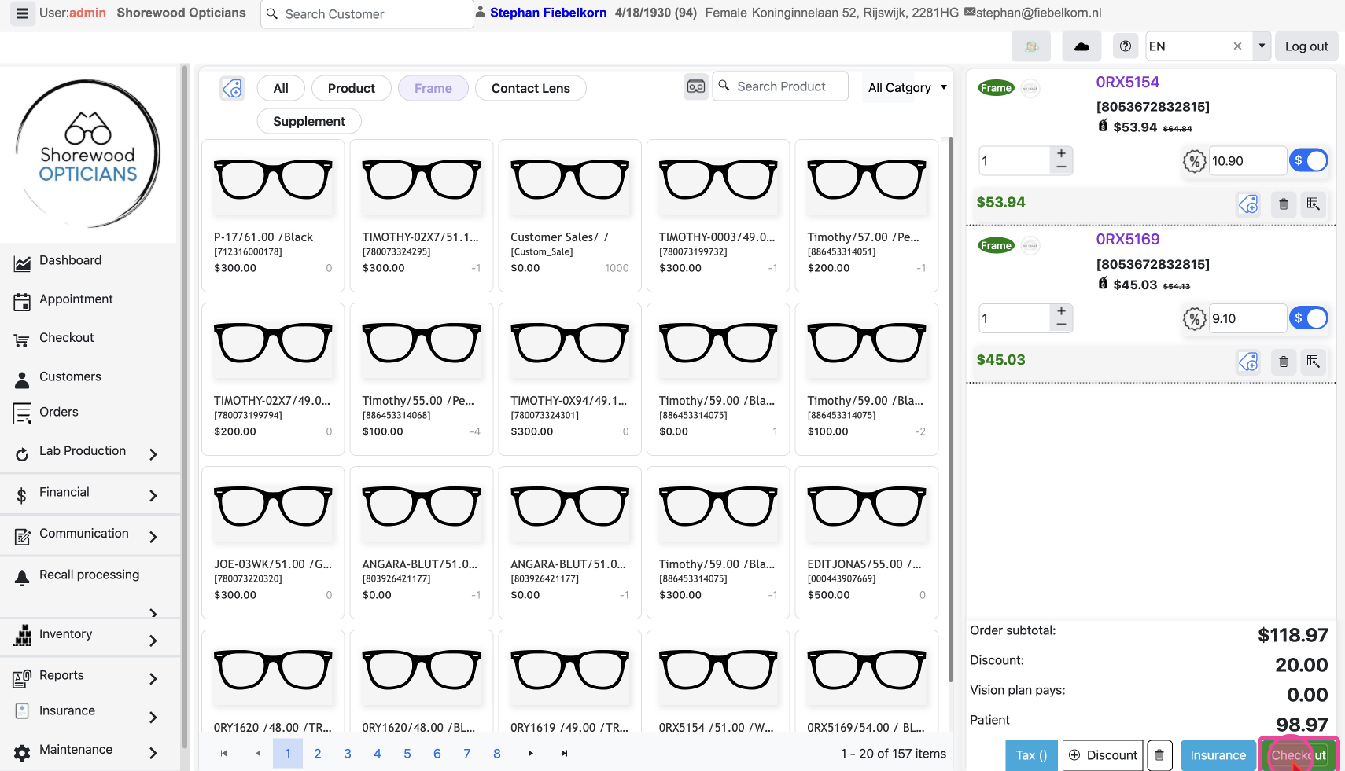This screenshot has height=771, width=1345.
Task: Click the percent discount icon for 0RX5169
Action: [1194, 319]
